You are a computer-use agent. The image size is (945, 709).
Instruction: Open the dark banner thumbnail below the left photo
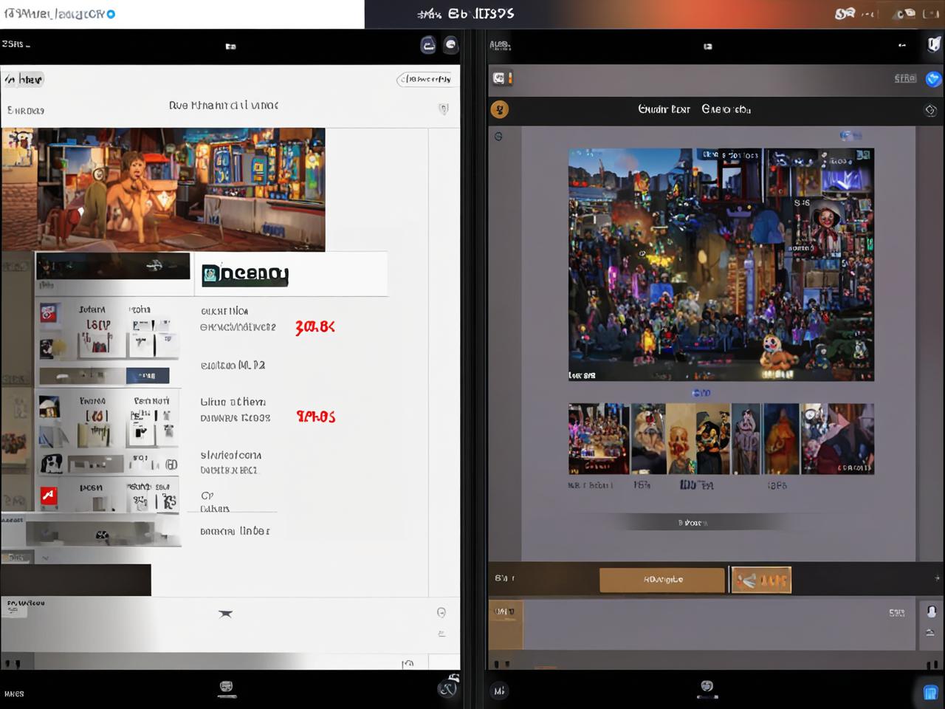(113, 266)
